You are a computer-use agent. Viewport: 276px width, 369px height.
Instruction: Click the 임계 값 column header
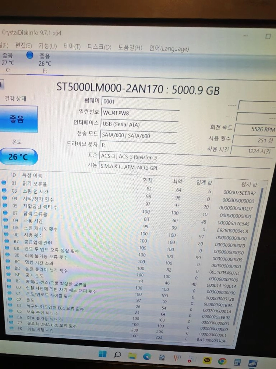point(204,182)
